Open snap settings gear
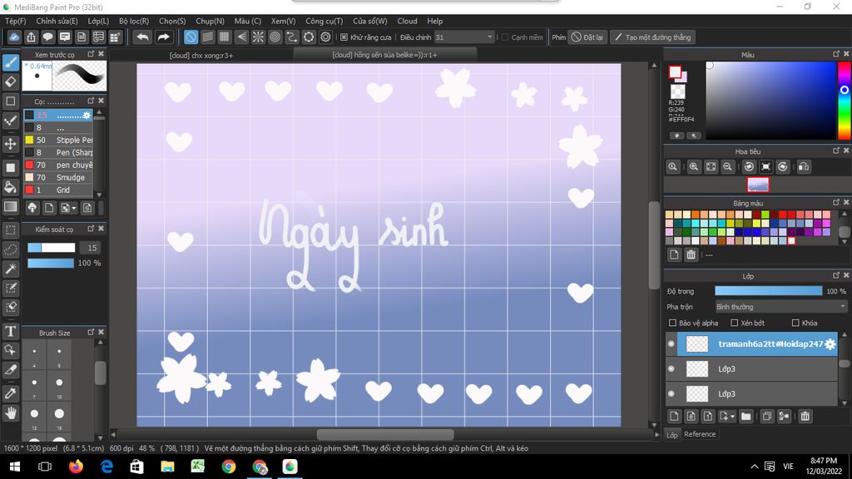 [325, 37]
